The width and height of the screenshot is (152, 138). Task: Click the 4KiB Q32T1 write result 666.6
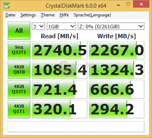pyautogui.click(x=117, y=90)
